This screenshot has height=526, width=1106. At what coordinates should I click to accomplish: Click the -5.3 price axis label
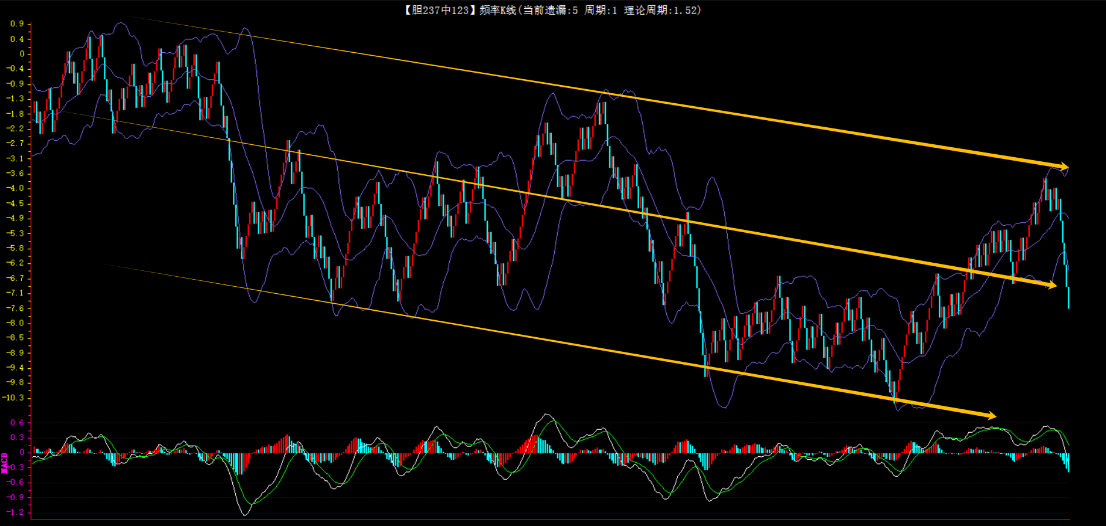click(16, 233)
